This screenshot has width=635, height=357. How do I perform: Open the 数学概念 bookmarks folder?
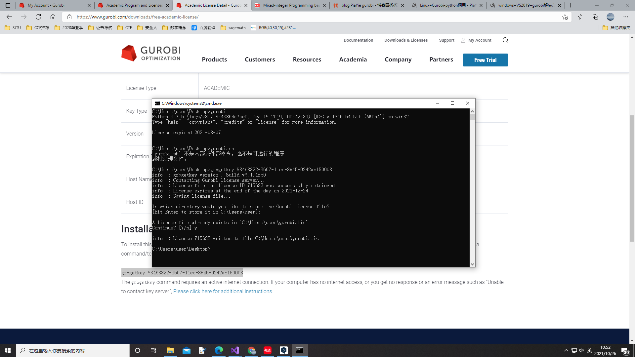174,28
